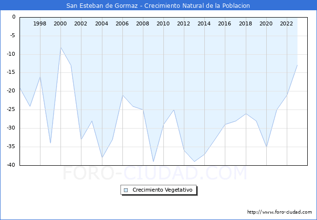
Task: Select the 2022 year label
Action: point(286,23)
